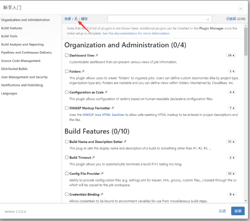
Task: Click the 安装 install button
Action: click(x=238, y=211)
